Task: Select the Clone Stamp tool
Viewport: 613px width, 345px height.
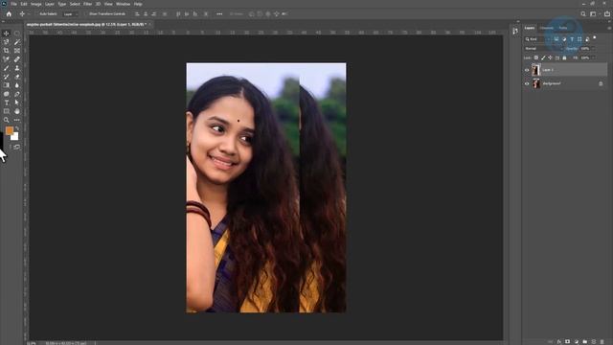Action: click(17, 68)
